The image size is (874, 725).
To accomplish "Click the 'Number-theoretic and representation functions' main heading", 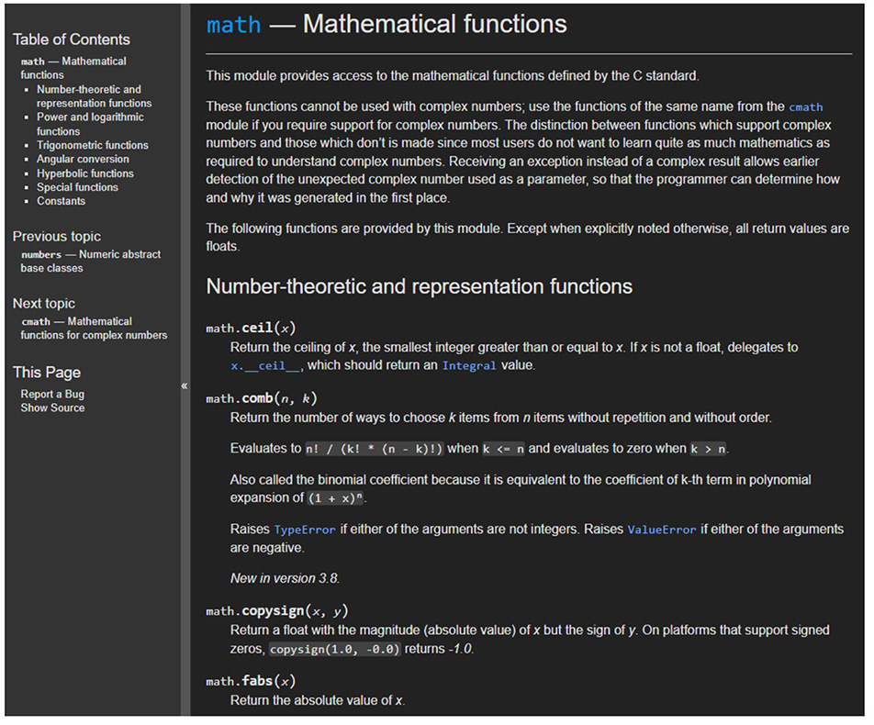I will (420, 286).
